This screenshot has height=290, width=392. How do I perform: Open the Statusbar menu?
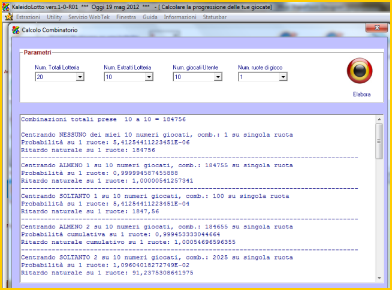(215, 17)
